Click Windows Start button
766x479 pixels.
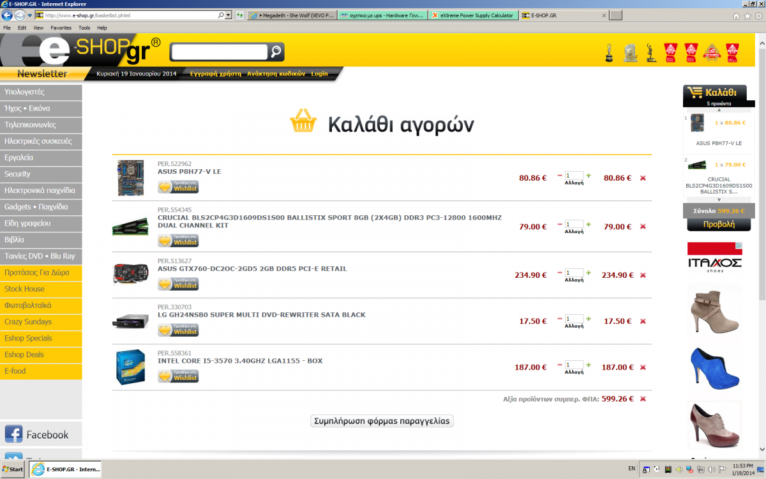13,469
